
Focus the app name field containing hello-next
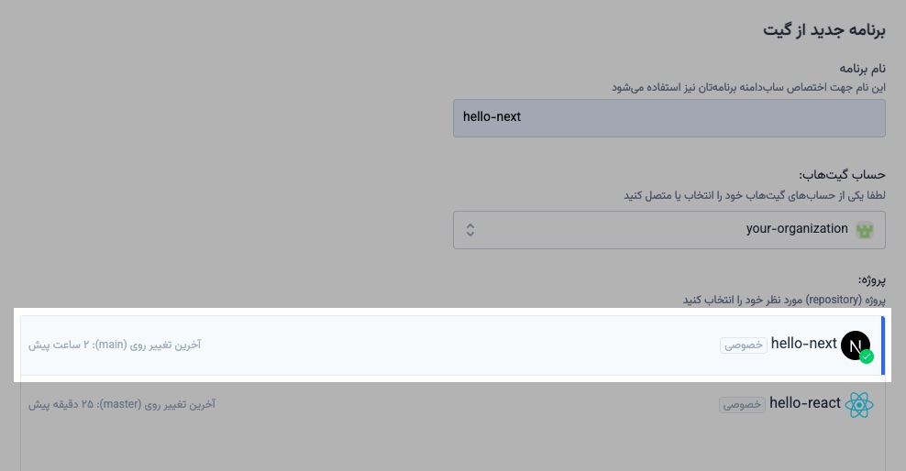point(668,117)
